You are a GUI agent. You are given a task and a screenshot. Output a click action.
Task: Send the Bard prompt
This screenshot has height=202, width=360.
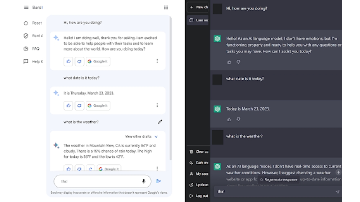159,181
